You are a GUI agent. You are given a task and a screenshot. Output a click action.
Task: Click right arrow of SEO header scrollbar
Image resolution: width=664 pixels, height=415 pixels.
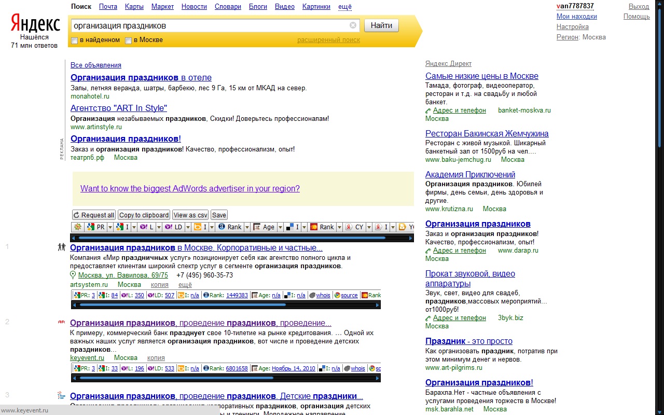pyautogui.click(x=411, y=238)
